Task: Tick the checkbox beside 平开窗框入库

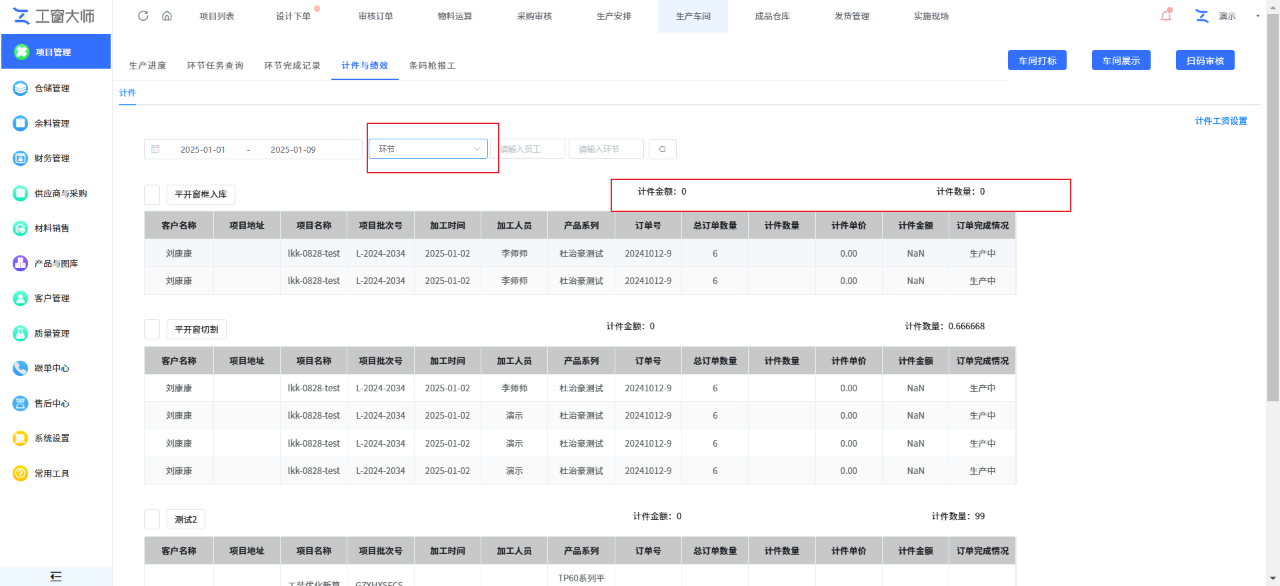Action: point(152,195)
